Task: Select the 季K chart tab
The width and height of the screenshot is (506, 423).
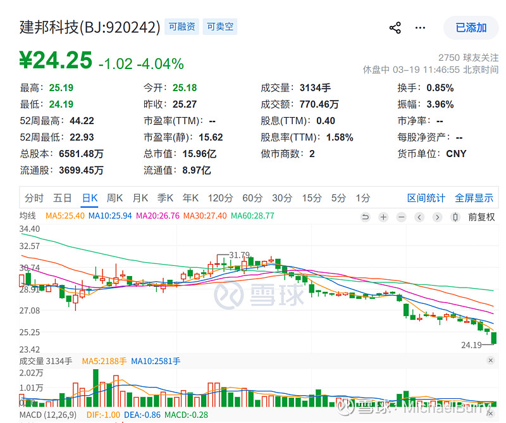Action: (x=165, y=198)
